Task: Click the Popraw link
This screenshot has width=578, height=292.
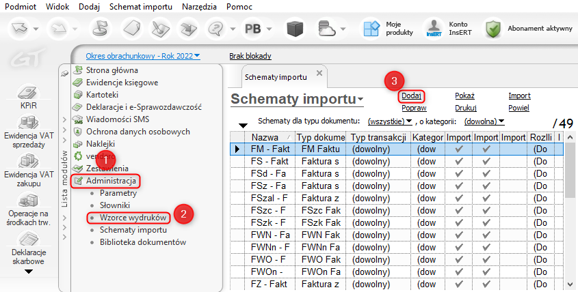Action: [414, 108]
